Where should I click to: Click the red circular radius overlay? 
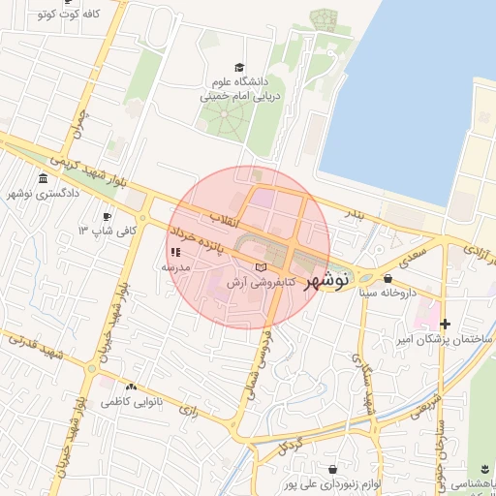pyautogui.click(x=248, y=247)
